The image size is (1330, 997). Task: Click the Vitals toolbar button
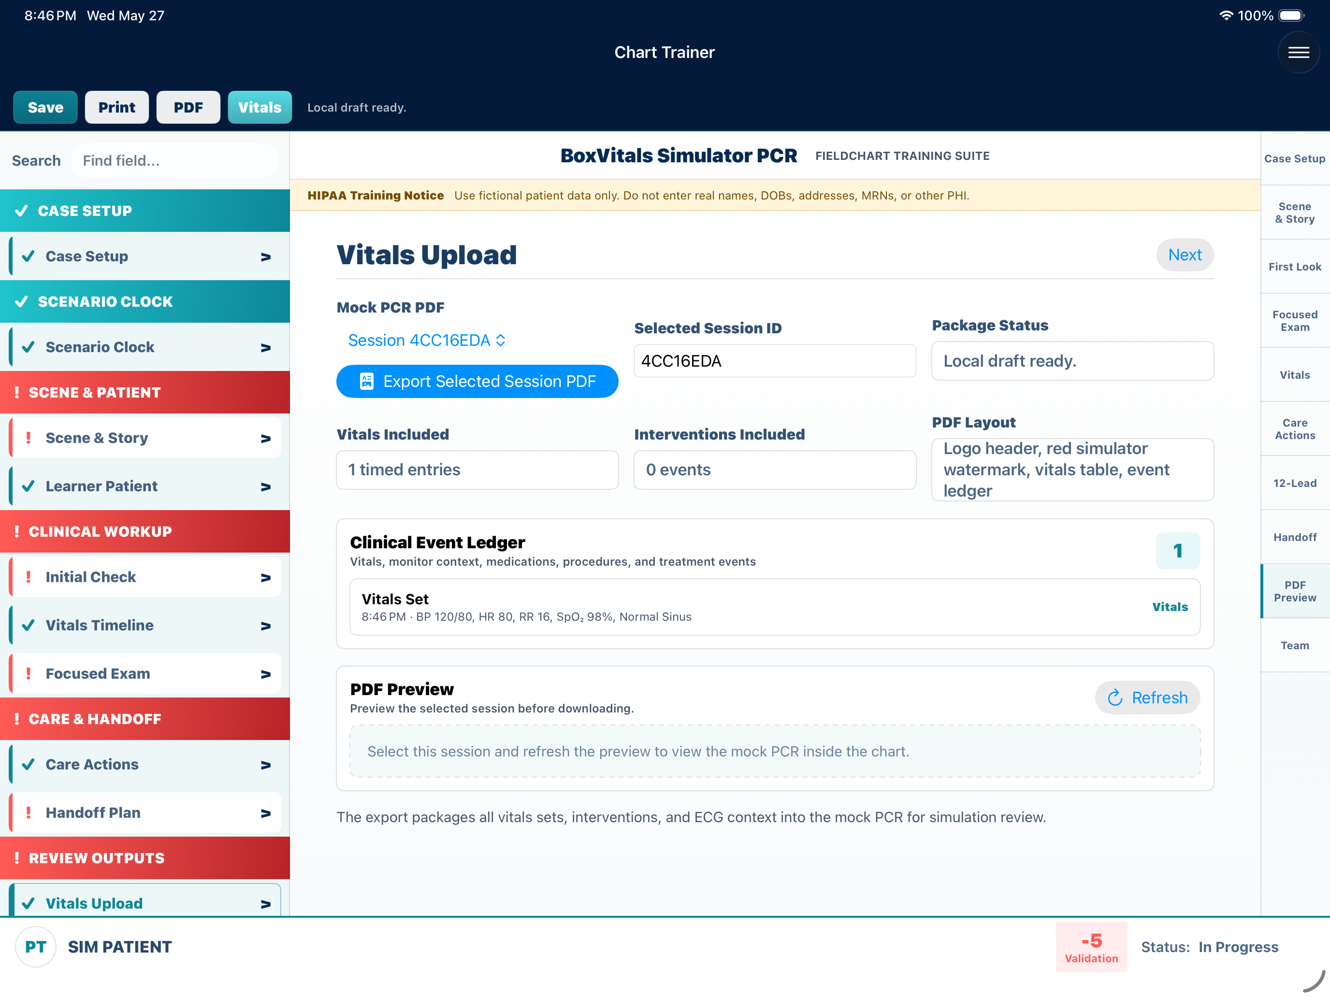click(260, 107)
